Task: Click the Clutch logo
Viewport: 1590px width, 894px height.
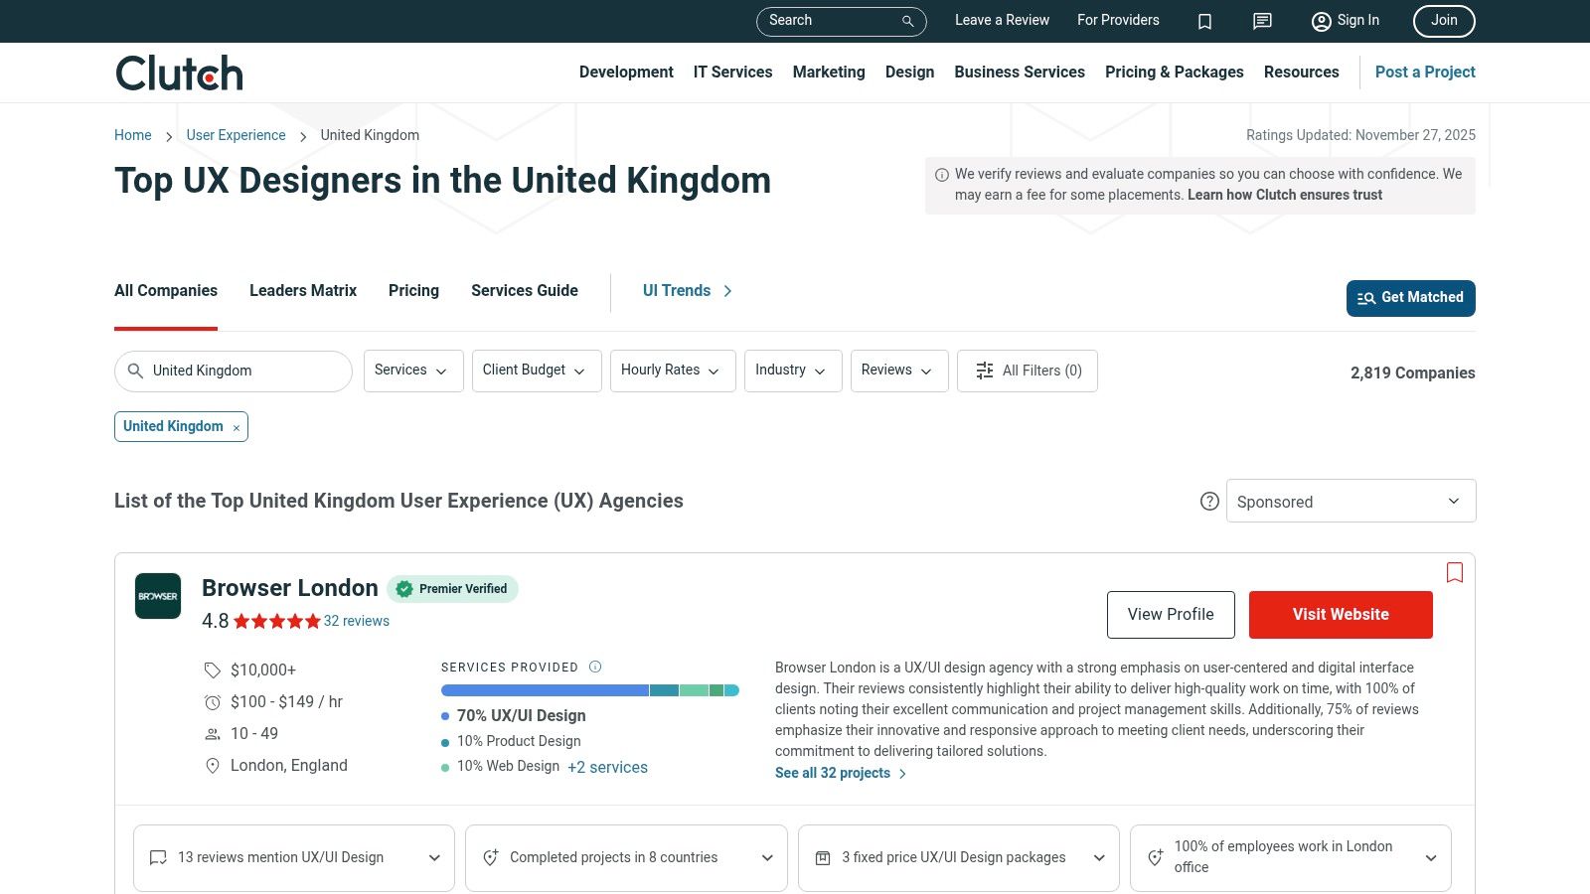Action: click(179, 74)
